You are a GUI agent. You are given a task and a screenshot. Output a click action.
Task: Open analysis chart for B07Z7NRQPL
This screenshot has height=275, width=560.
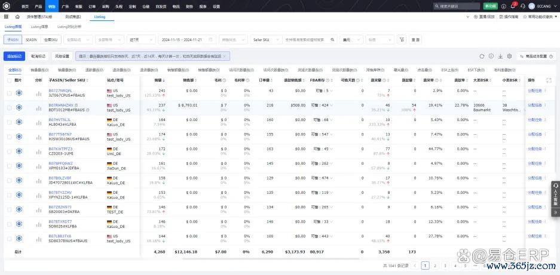pos(39,94)
